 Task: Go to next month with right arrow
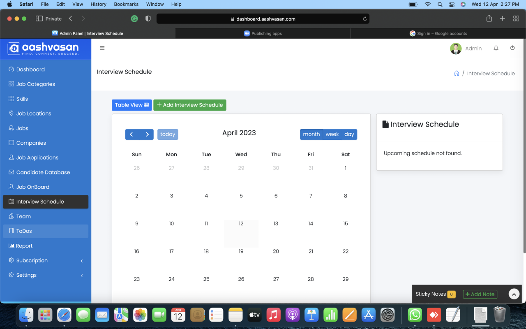[x=147, y=134]
